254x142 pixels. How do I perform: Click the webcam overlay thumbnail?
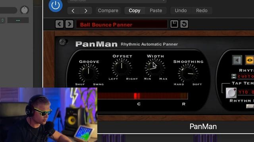coord(48,115)
